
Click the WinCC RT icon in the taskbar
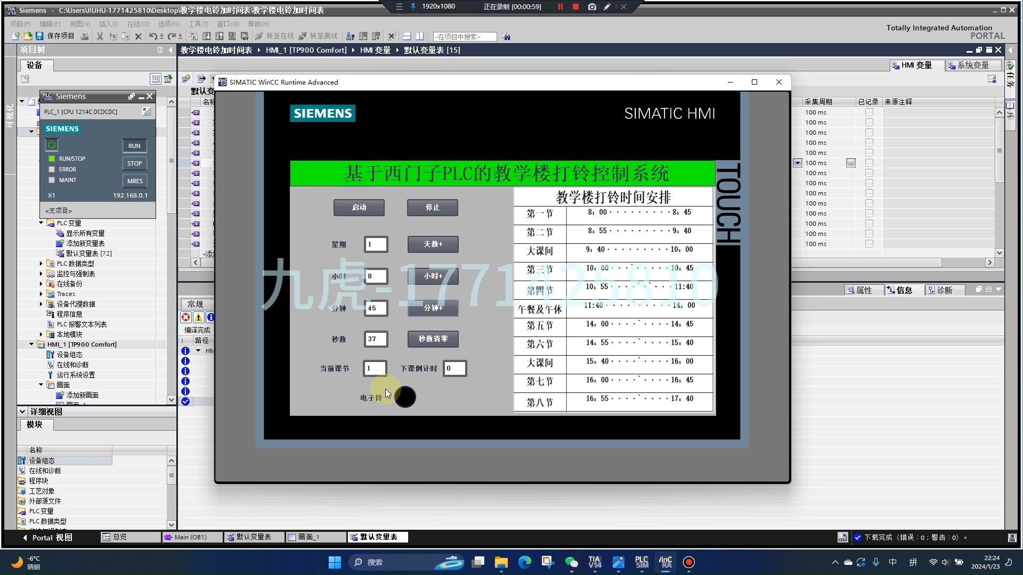click(x=665, y=562)
